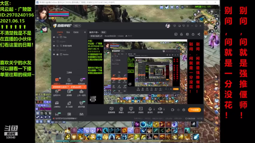The width and height of the screenshot is (255, 143).
Task: Toggle visibility of the Title source
Action: (54, 37)
